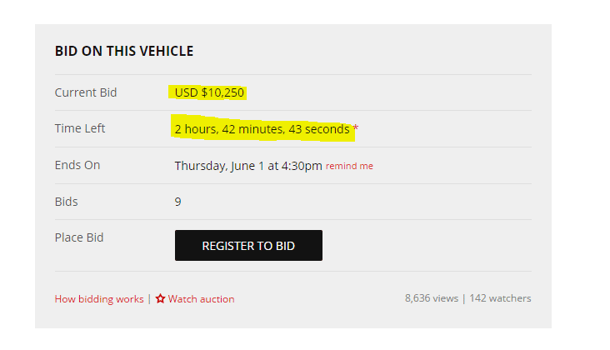Click the red 'remind me' link
This screenshot has width=610, height=350.
349,166
